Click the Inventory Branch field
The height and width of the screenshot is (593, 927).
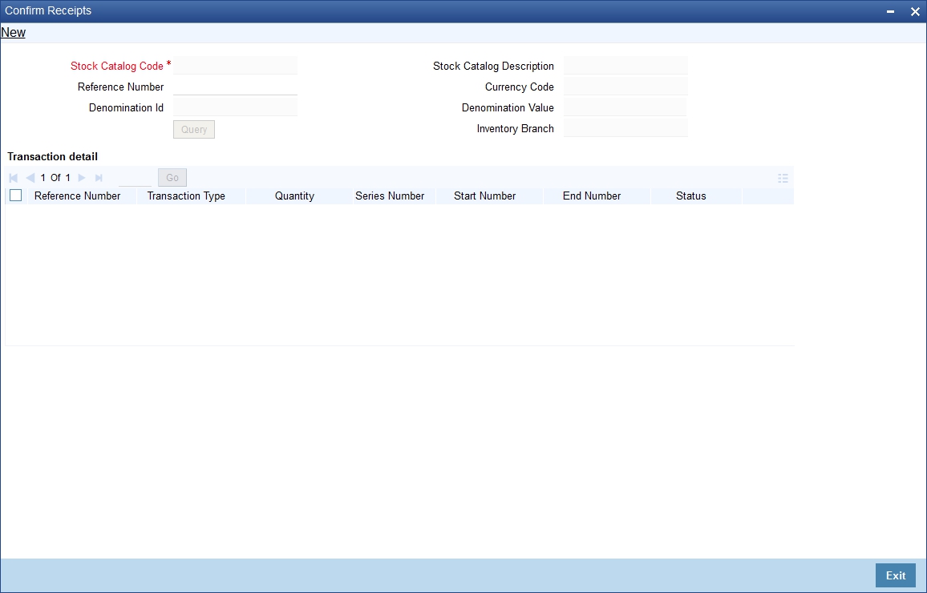[625, 127]
